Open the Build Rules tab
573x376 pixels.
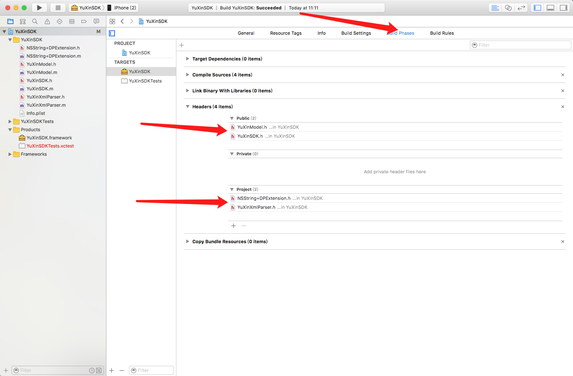442,33
